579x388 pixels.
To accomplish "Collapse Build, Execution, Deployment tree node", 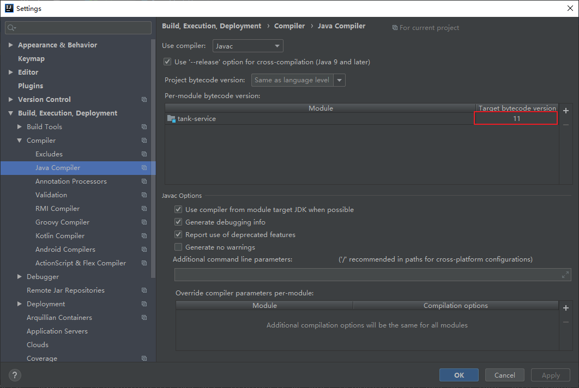I will 11,113.
